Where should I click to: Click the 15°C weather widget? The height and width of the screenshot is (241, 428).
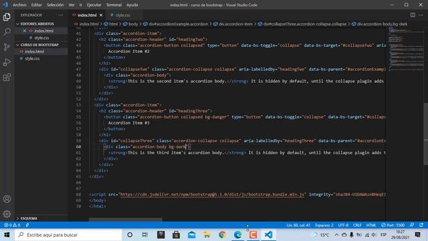[x=321, y=235]
